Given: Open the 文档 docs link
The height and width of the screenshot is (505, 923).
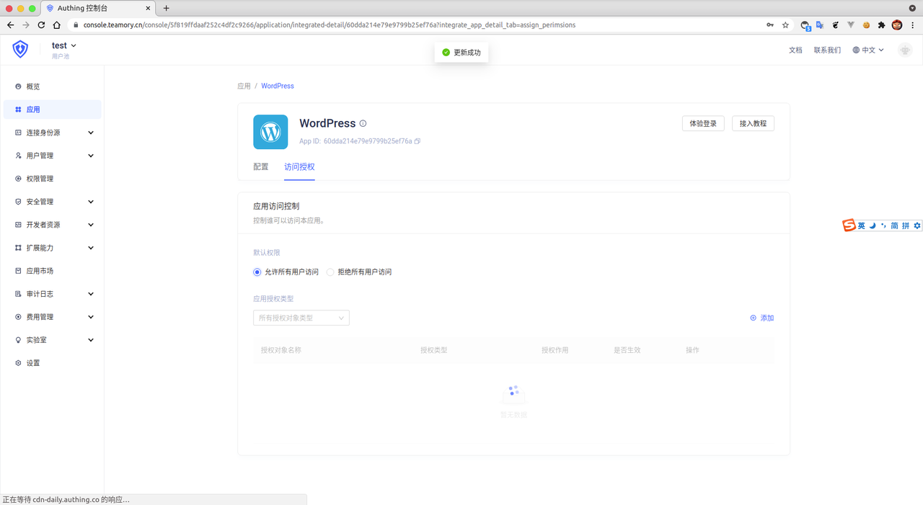Looking at the screenshot, I should point(795,50).
